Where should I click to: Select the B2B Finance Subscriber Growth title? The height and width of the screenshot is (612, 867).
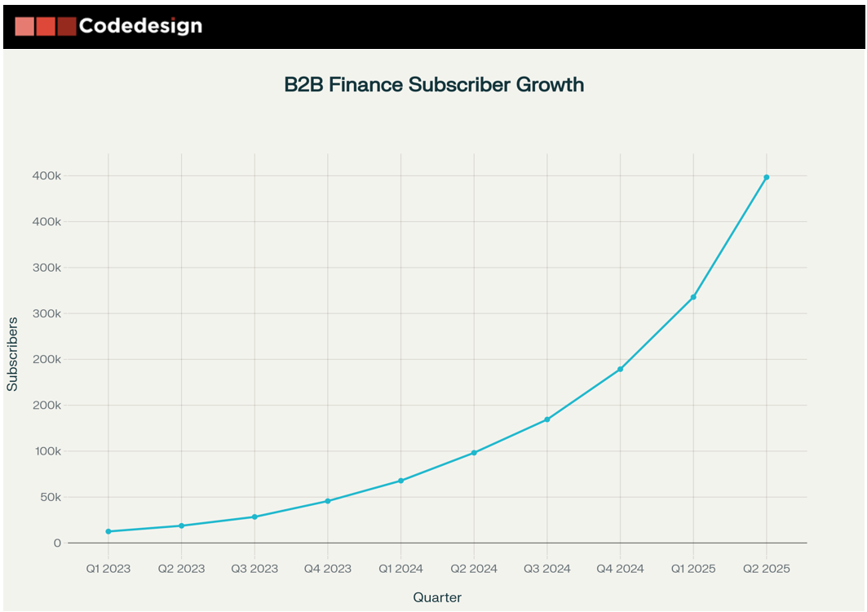(x=434, y=84)
